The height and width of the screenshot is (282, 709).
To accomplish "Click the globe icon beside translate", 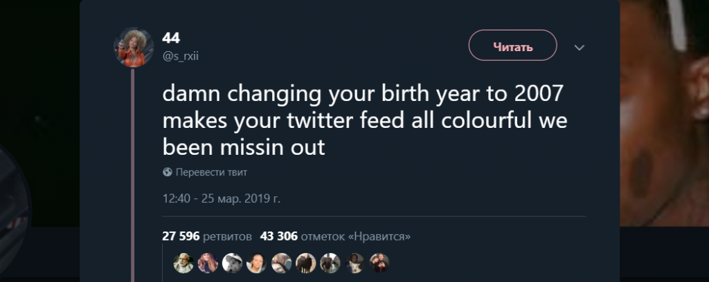I will point(168,172).
